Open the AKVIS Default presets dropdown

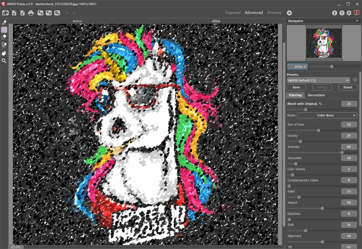click(x=318, y=80)
